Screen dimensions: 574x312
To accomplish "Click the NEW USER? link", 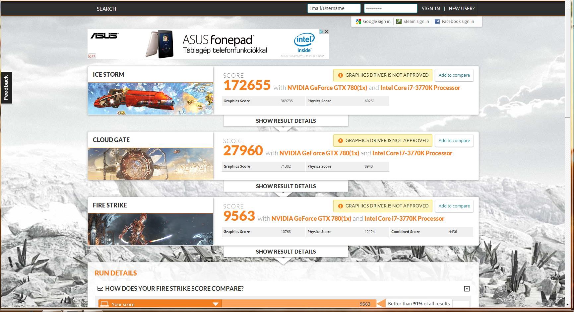I will click(x=462, y=9).
